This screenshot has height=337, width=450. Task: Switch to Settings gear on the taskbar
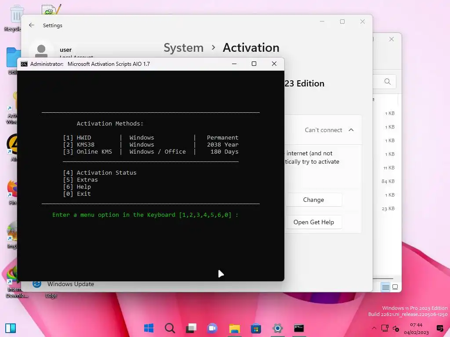click(278, 328)
